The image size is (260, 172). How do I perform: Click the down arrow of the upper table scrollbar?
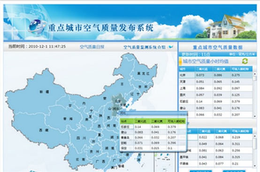pyautogui.click(x=255, y=116)
